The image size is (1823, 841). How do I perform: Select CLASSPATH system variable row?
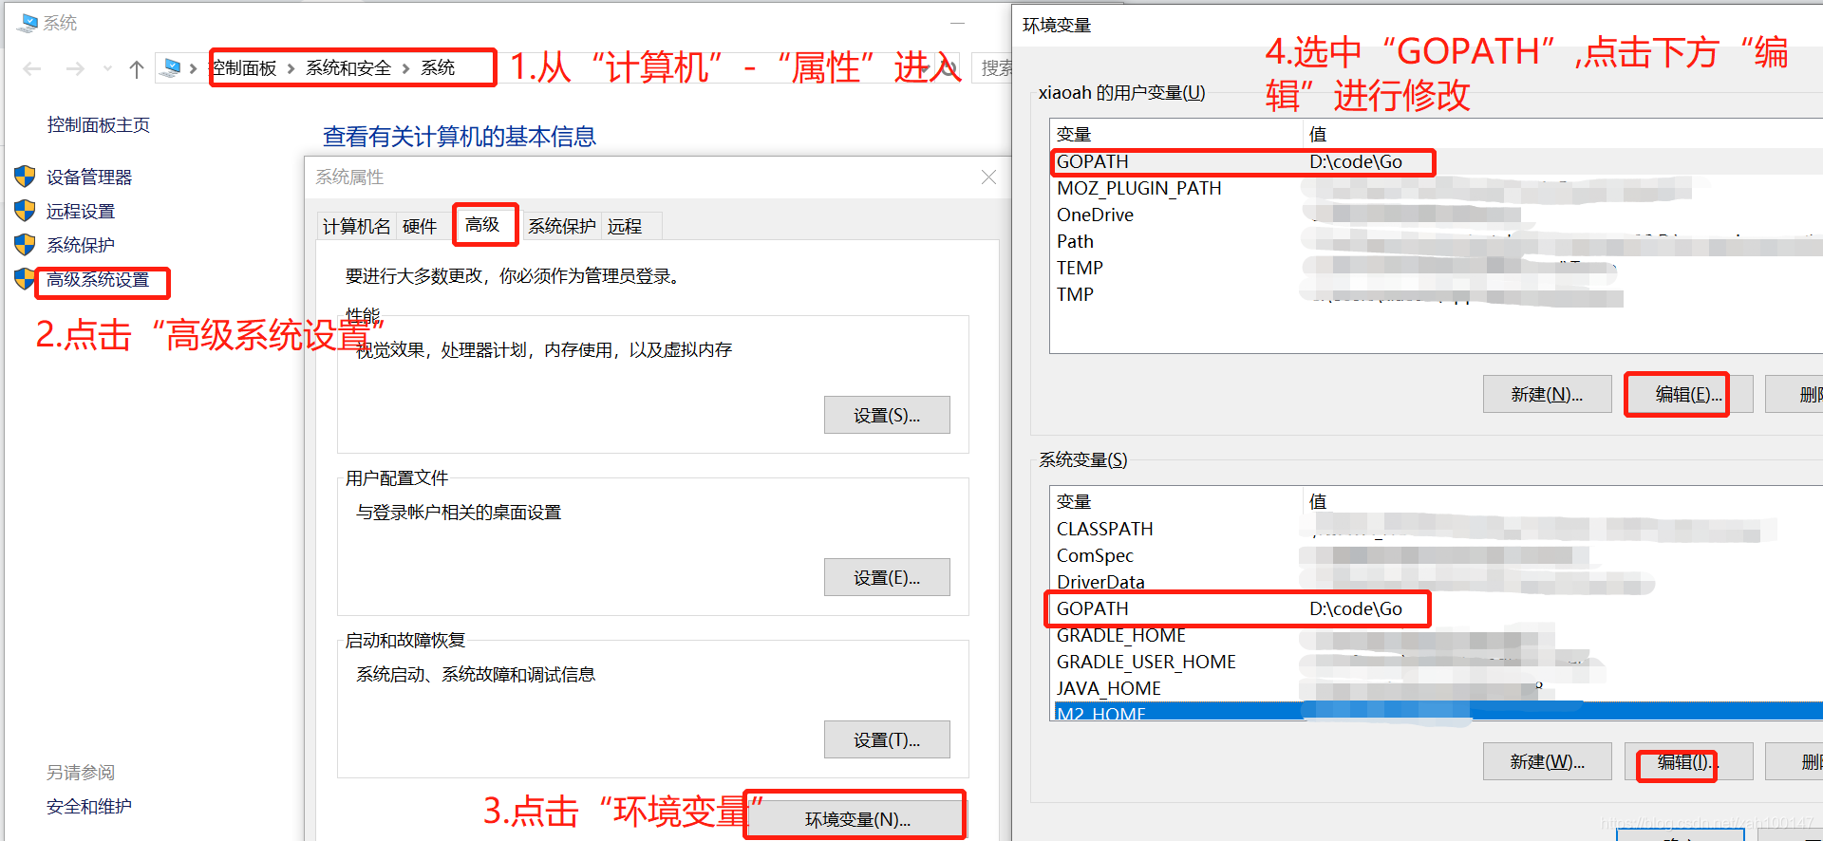(x=1436, y=529)
